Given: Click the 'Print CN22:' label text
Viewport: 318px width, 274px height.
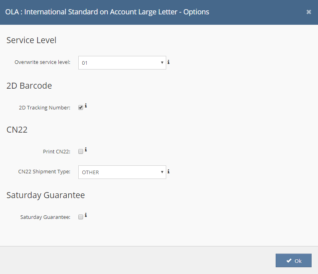Looking at the screenshot, I should click(x=56, y=151).
